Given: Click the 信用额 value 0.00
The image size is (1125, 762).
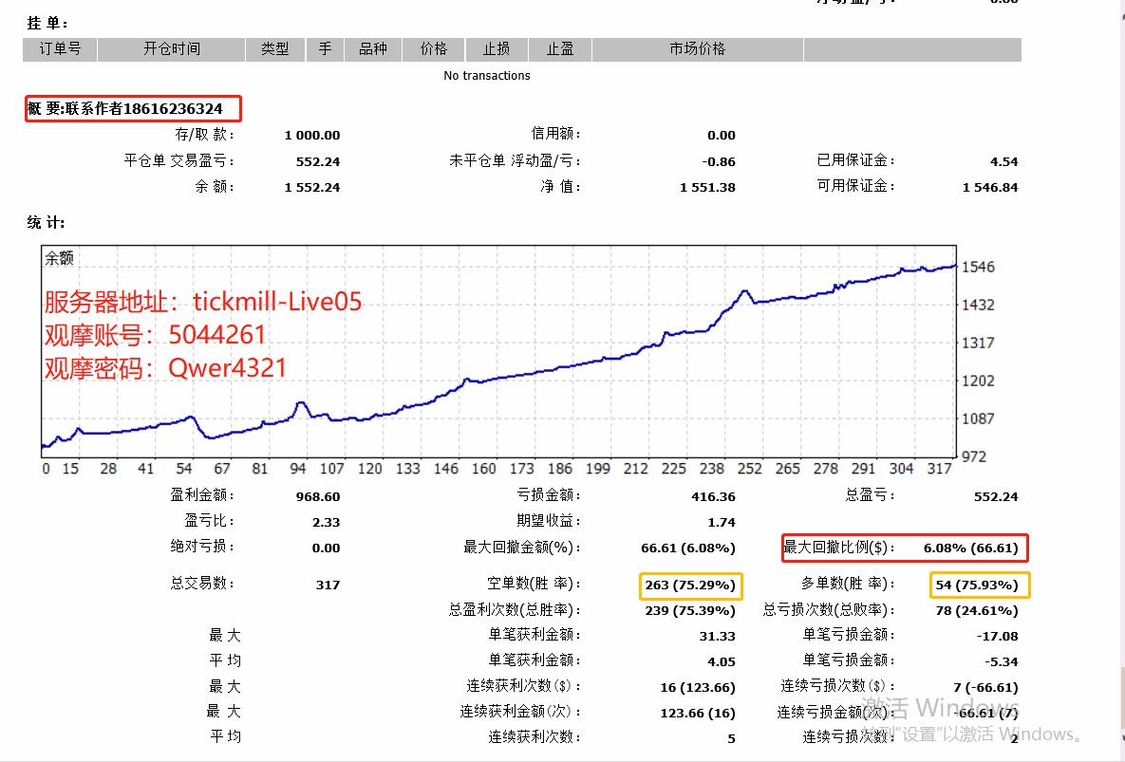Looking at the screenshot, I should [x=722, y=135].
